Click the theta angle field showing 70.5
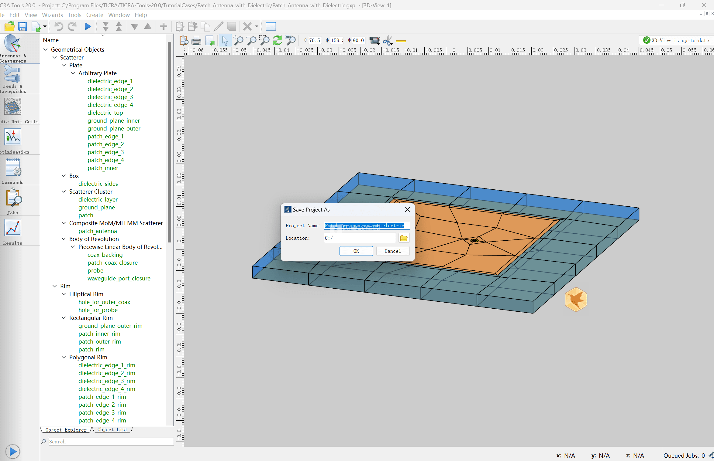Image resolution: width=714 pixels, height=461 pixels. (x=314, y=40)
